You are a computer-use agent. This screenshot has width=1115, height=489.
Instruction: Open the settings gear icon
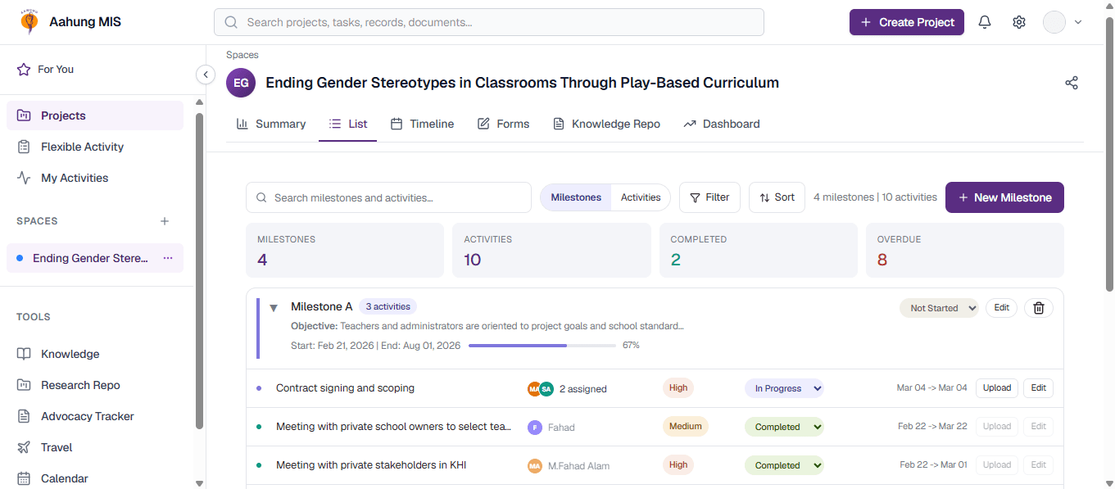click(1019, 22)
